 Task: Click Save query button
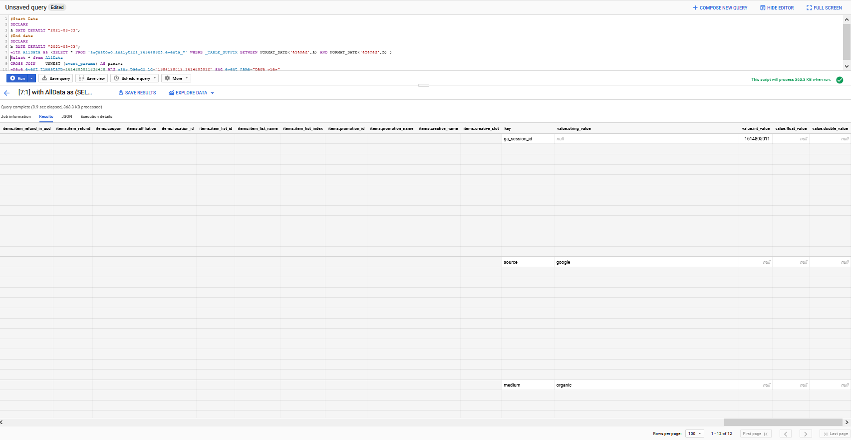pyautogui.click(x=56, y=78)
